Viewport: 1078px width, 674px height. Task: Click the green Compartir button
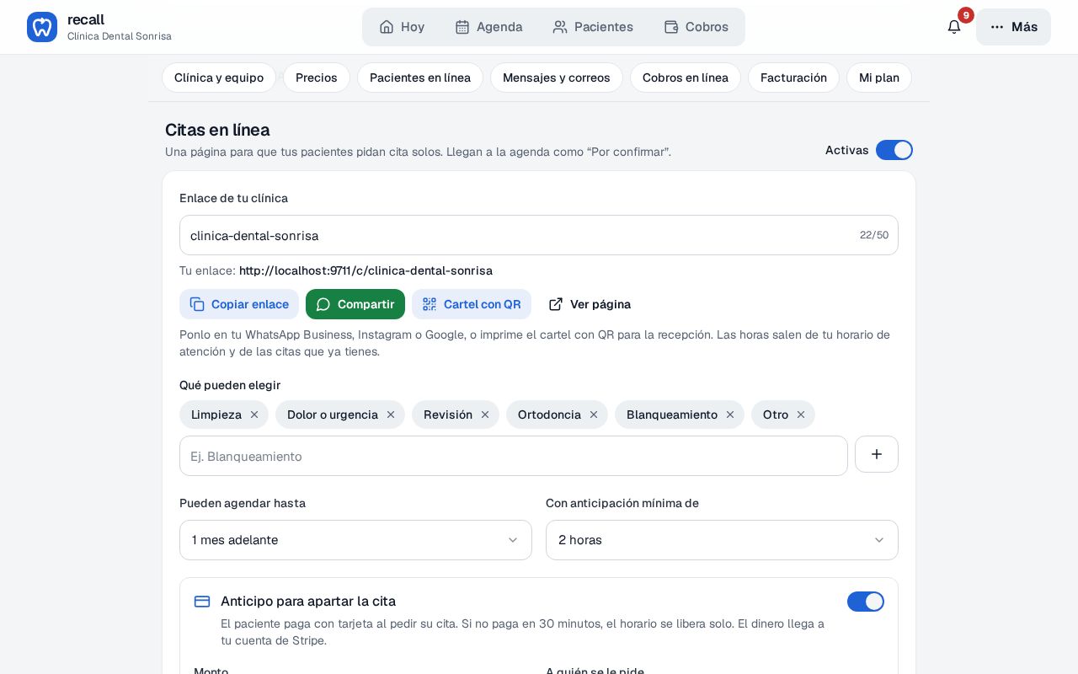(355, 304)
